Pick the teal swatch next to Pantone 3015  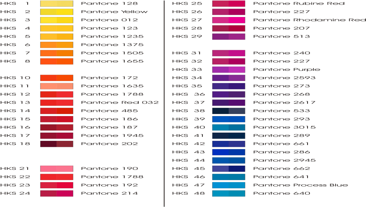point(229,127)
